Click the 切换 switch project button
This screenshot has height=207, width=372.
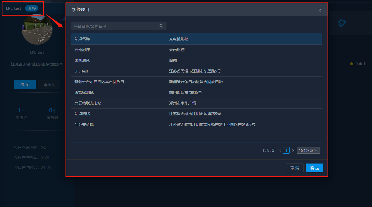coord(32,8)
